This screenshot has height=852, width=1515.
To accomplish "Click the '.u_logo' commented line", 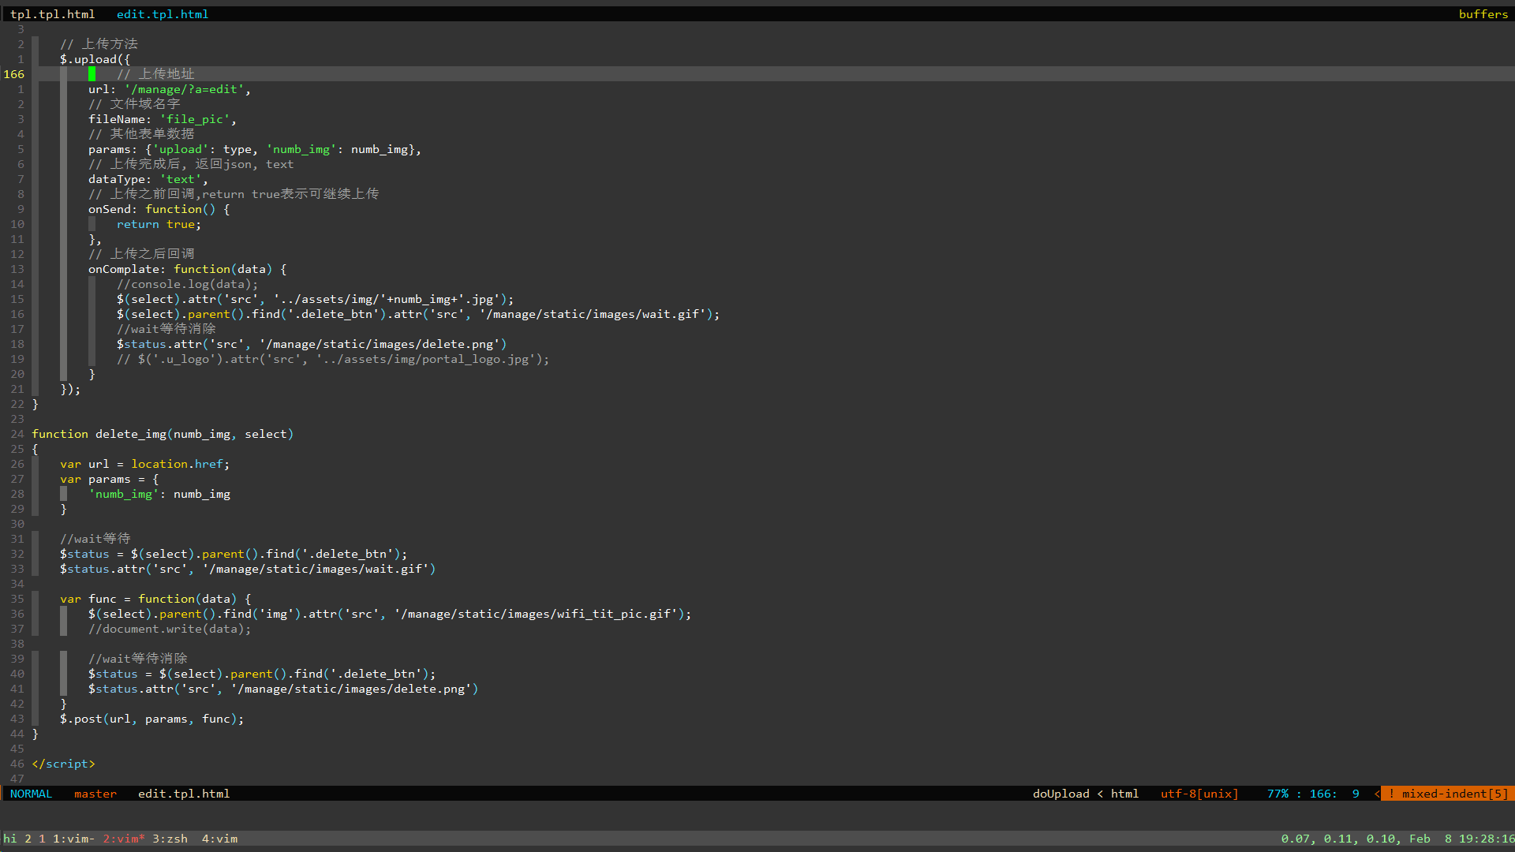I will 333,359.
